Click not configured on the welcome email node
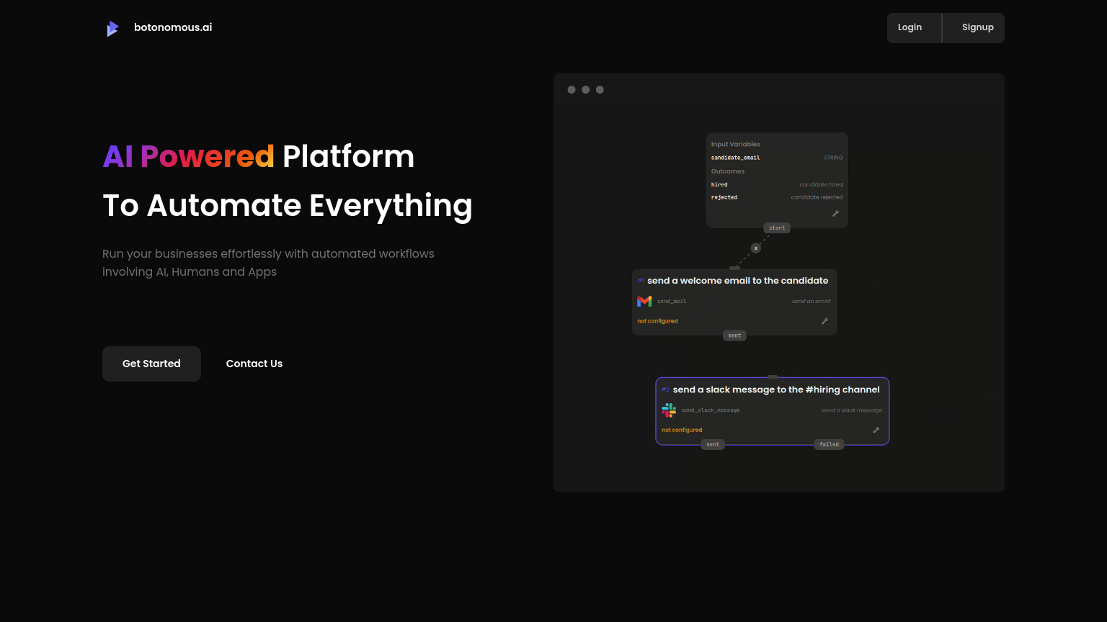 pyautogui.click(x=657, y=320)
